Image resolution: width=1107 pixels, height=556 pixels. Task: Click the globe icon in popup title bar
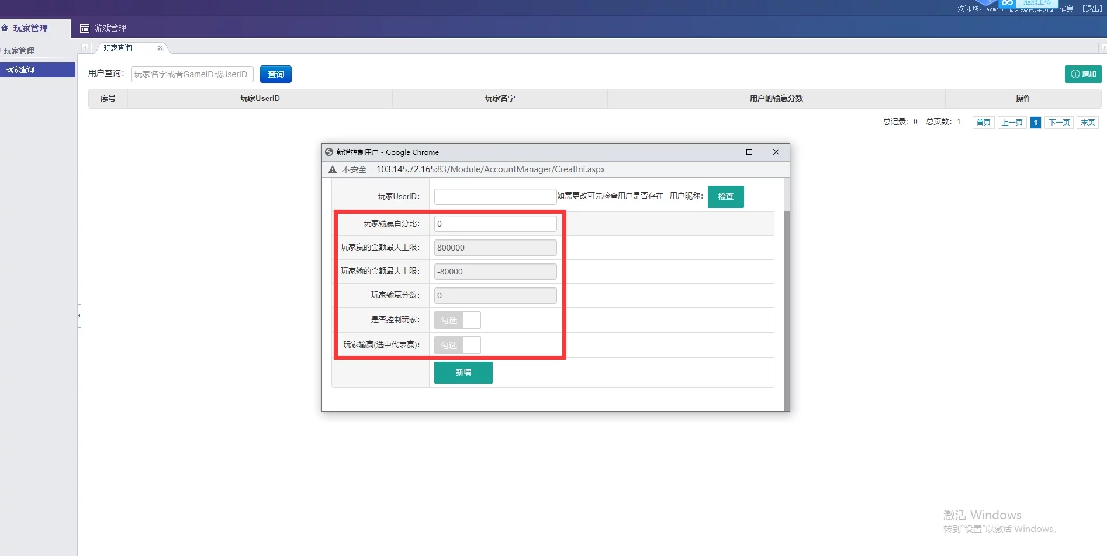pos(329,152)
